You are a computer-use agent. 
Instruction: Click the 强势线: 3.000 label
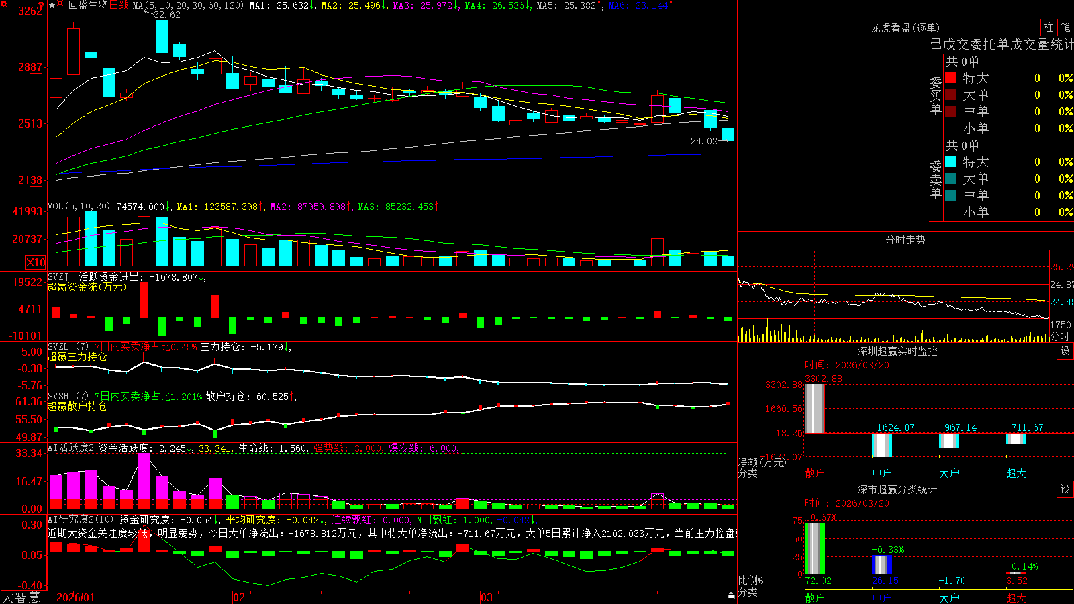pos(347,448)
